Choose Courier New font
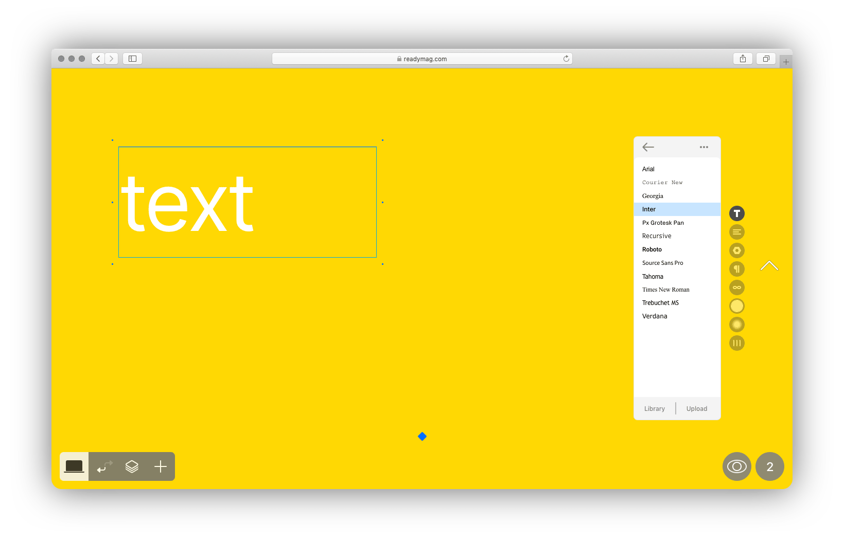This screenshot has height=540, width=844. pos(677,183)
